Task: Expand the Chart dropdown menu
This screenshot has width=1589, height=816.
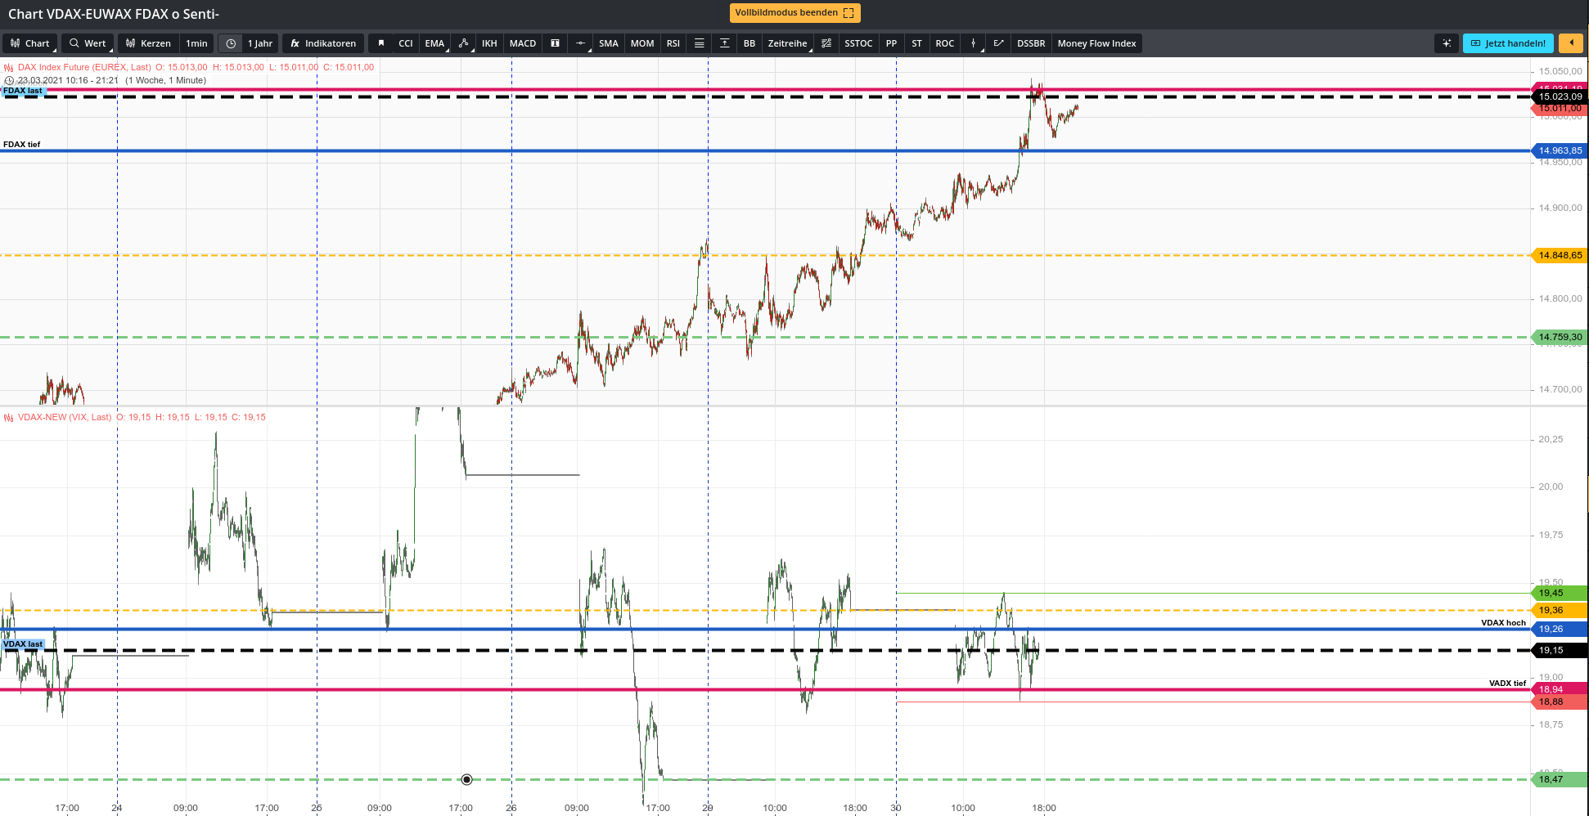Action: pos(30,43)
